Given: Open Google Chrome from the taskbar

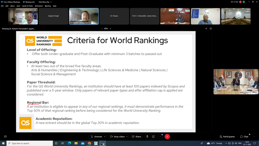Looking at the screenshot, I should pyautogui.click(x=89, y=143).
